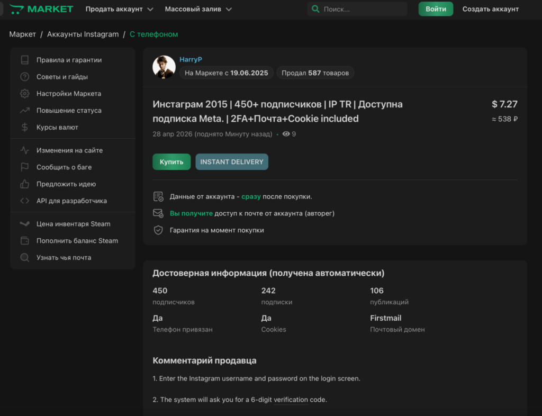This screenshot has height=416, width=542.
Task: Click the $ 7.27 price
Action: (x=504, y=104)
